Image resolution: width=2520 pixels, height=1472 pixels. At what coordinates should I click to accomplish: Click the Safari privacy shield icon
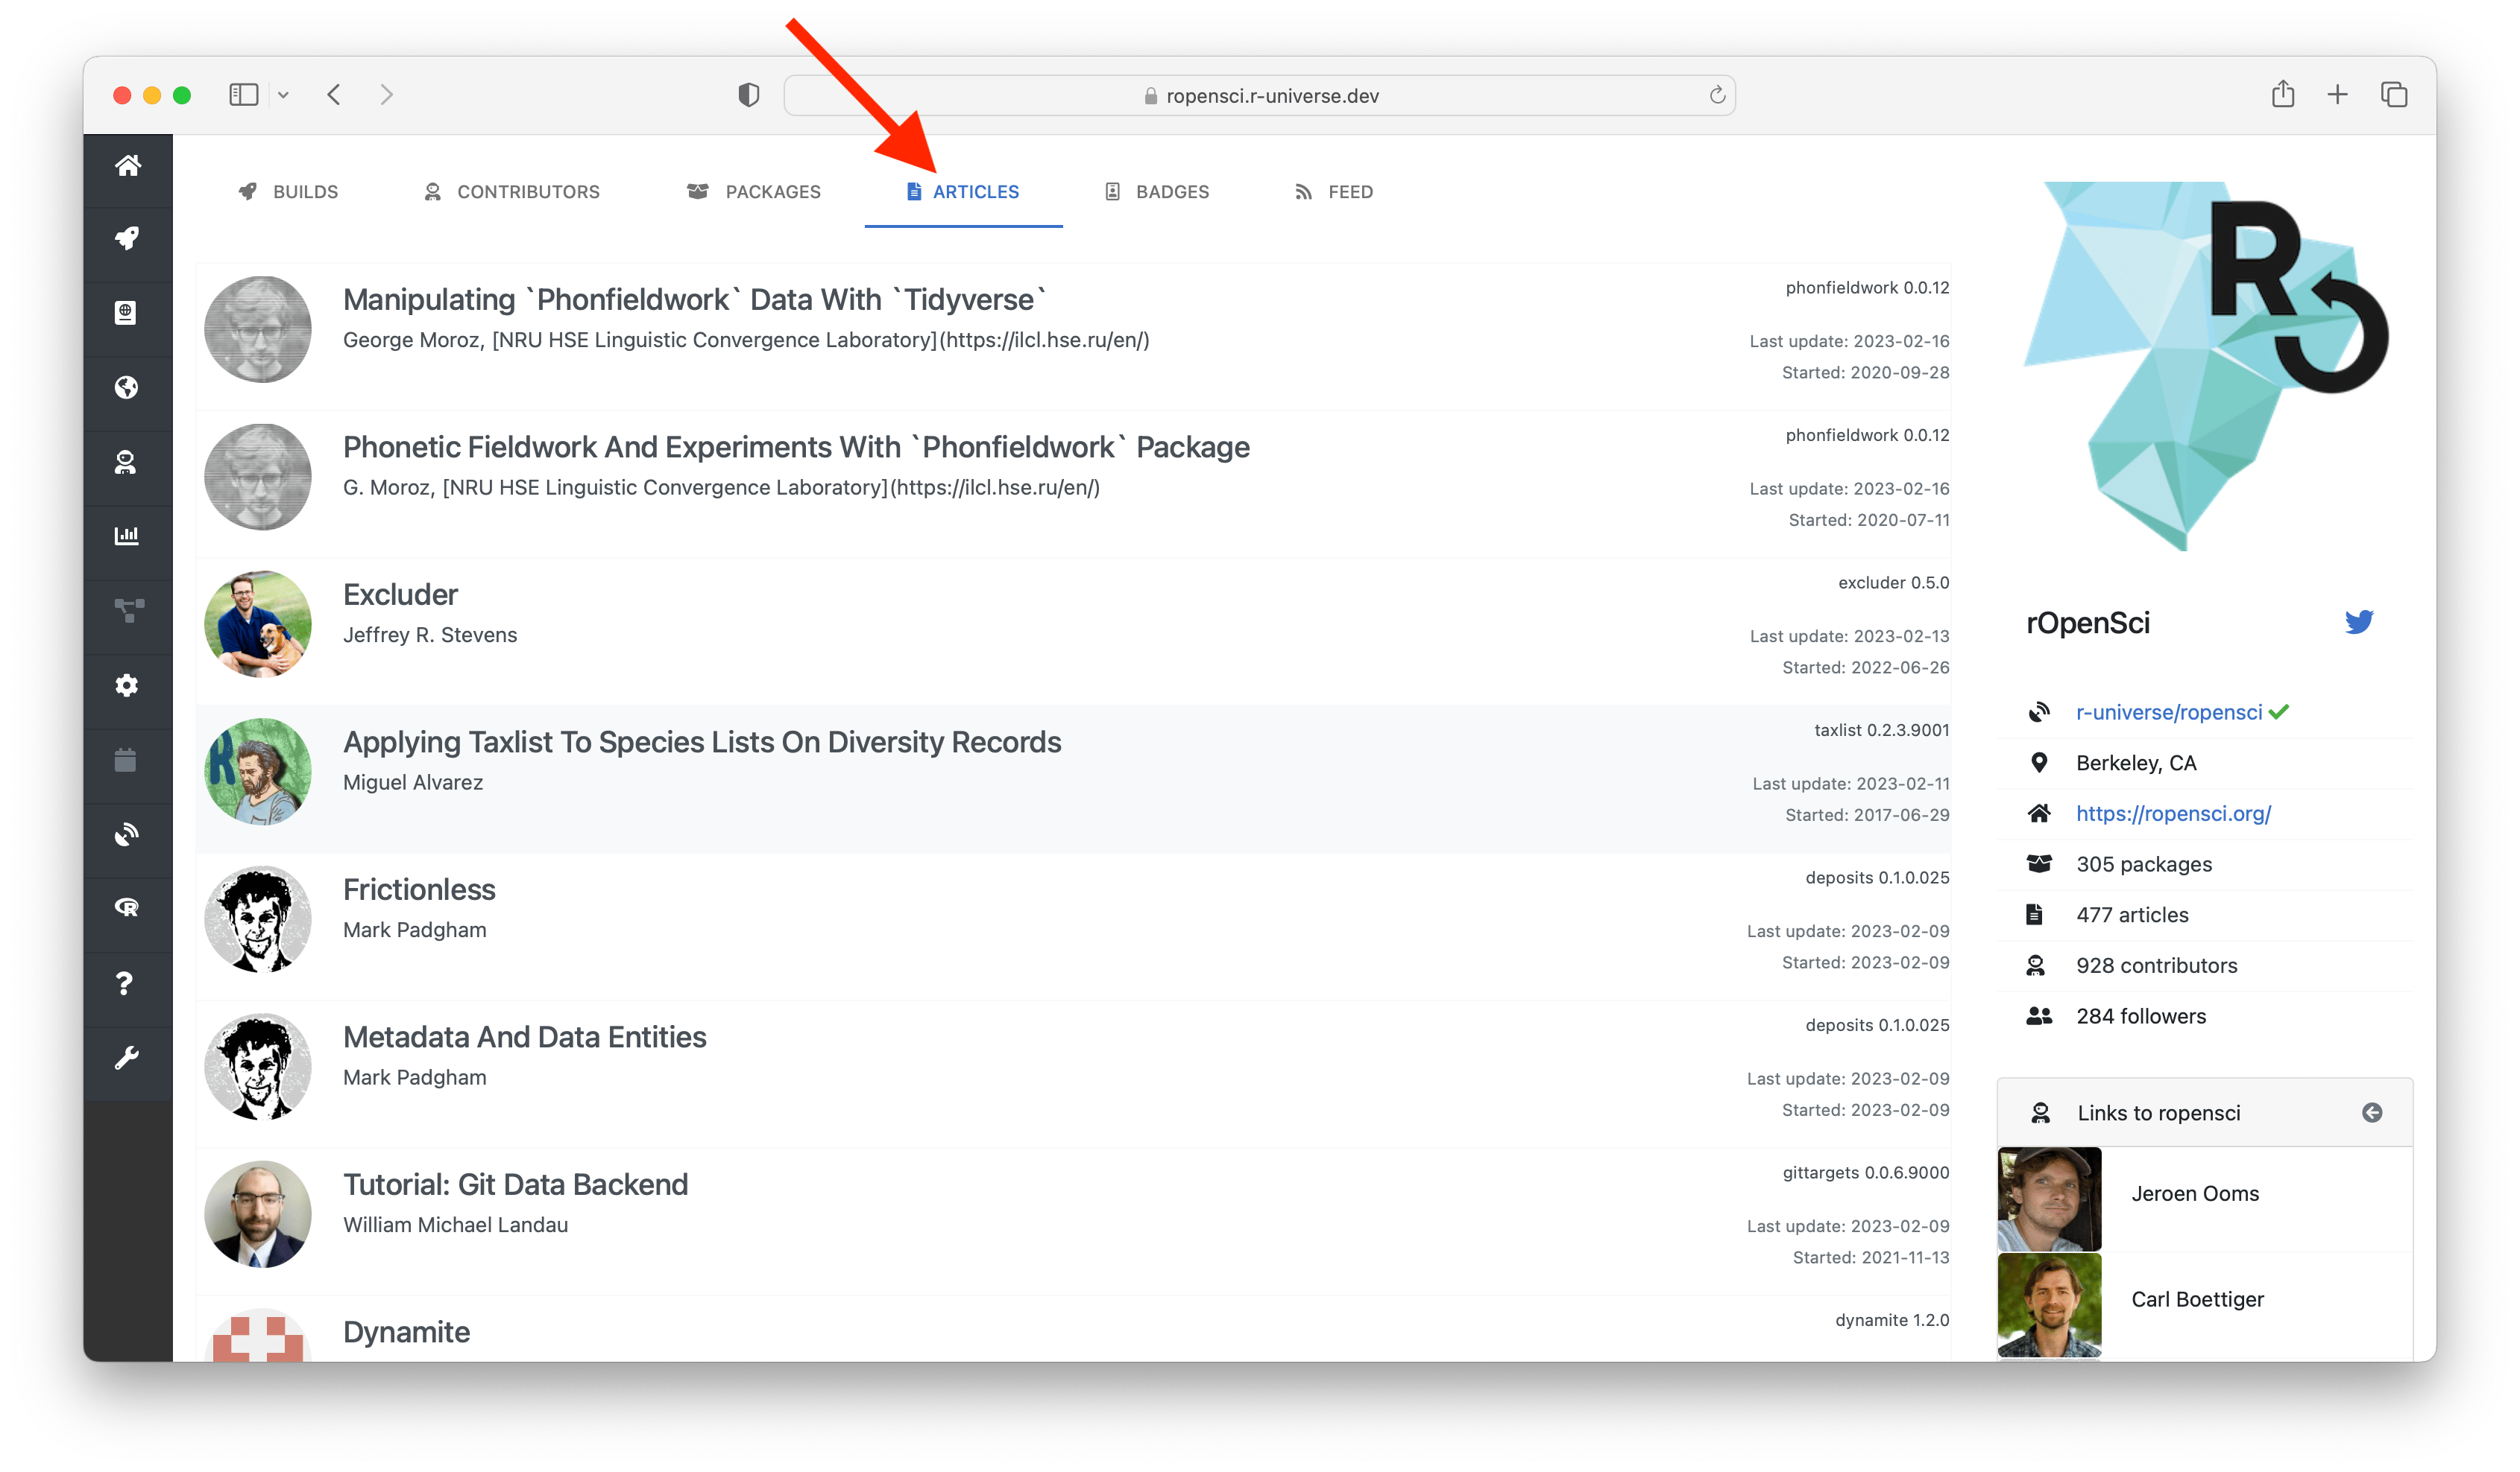[748, 95]
